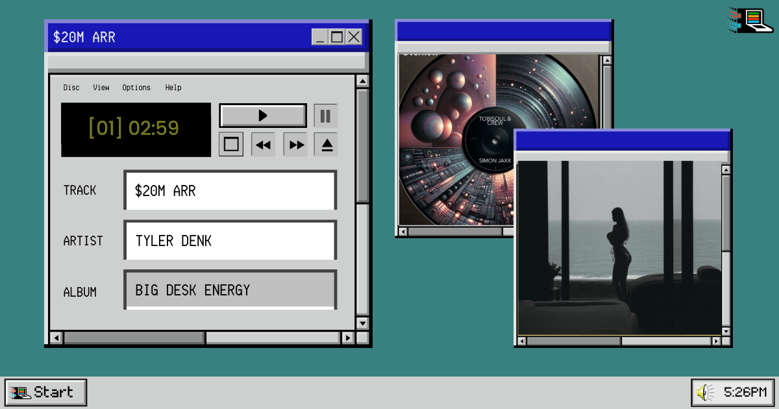Stop playback with the square button

click(231, 144)
